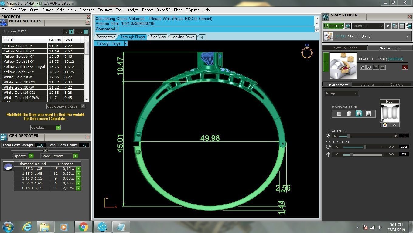Open the 880x660 resolution dropdown
Screen dimensions: 413x233
[368, 26]
